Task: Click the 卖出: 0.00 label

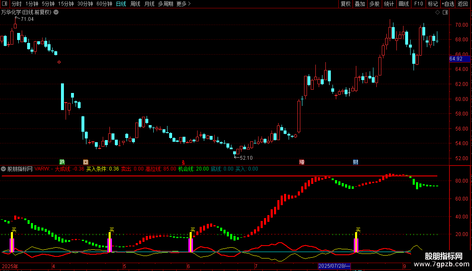Action: coord(132,169)
